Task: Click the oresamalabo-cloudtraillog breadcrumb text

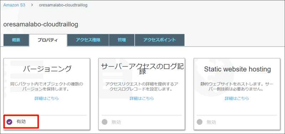Action: [x=63, y=5]
